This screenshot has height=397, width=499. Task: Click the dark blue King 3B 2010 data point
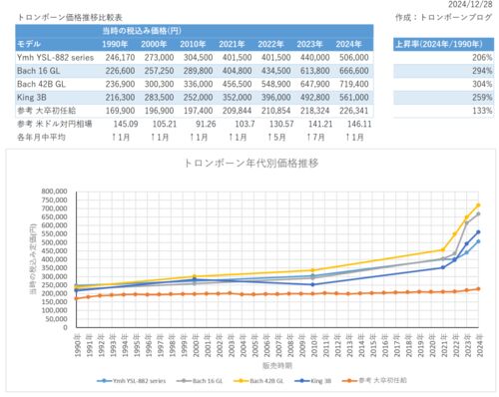click(312, 284)
